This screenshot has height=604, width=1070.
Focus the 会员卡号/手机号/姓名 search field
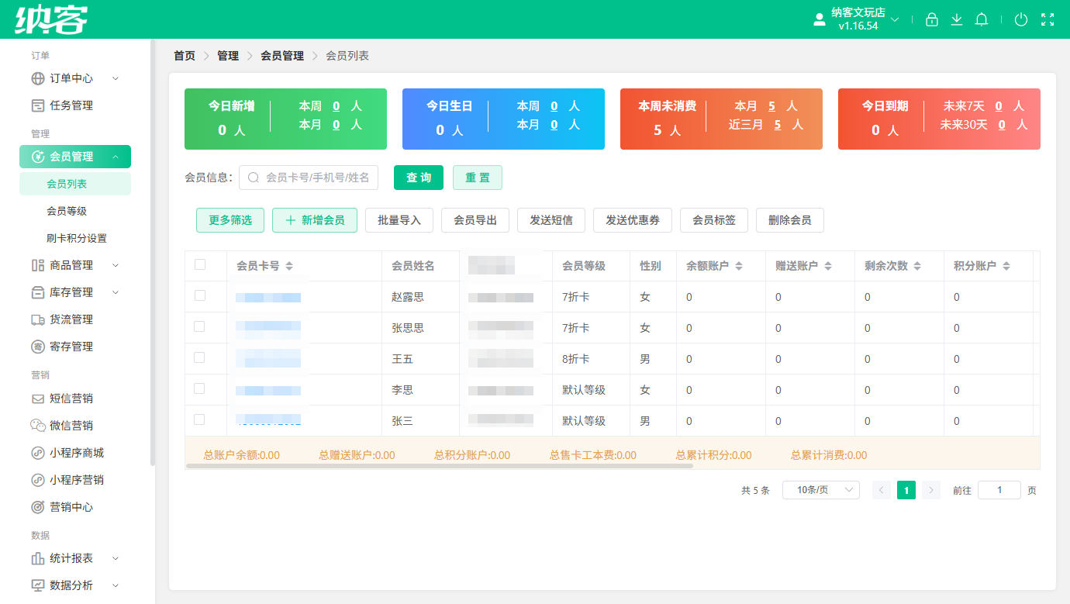click(309, 178)
